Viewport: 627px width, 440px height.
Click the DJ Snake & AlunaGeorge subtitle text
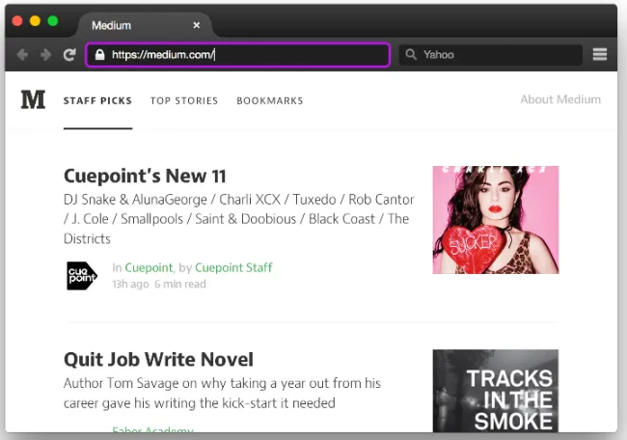(x=238, y=219)
